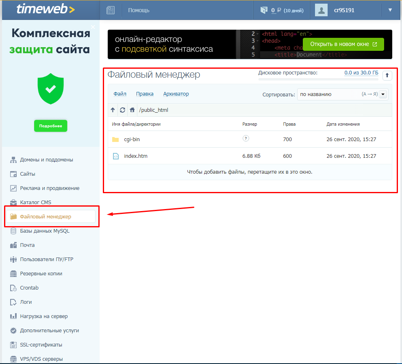Click the 0.0 из 30.0 ГБ link
The width and height of the screenshot is (402, 364).
[x=361, y=72]
